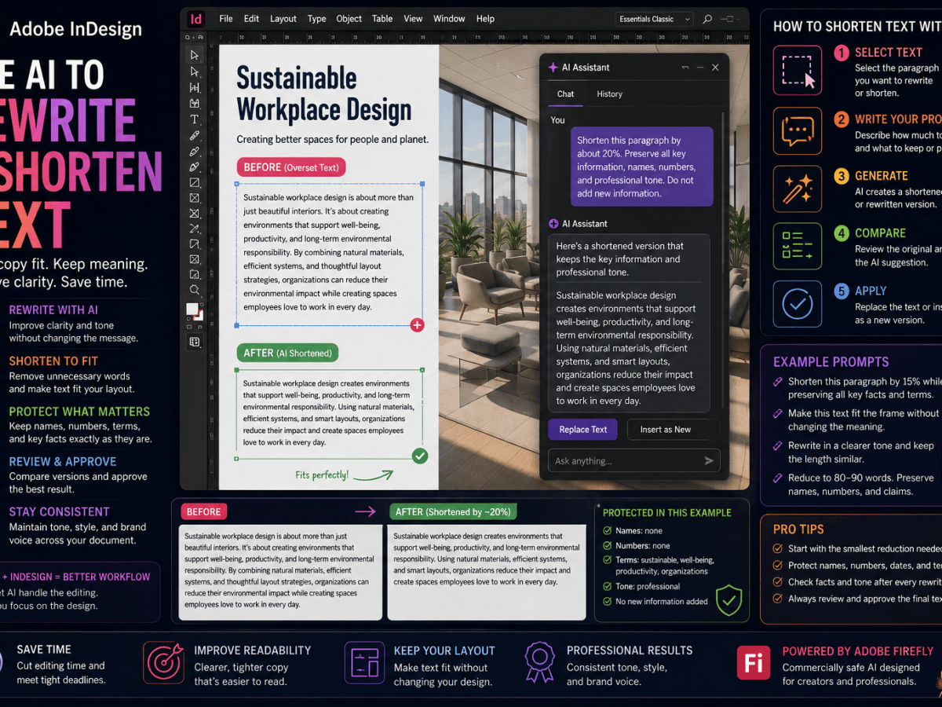Click the BEFORE (Overset Text) label
Screen dimensions: 942x707
pos(291,167)
